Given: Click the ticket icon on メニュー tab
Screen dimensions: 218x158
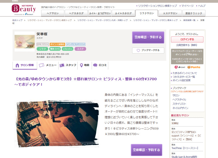Looking at the screenshot, I should [x=42, y=65].
